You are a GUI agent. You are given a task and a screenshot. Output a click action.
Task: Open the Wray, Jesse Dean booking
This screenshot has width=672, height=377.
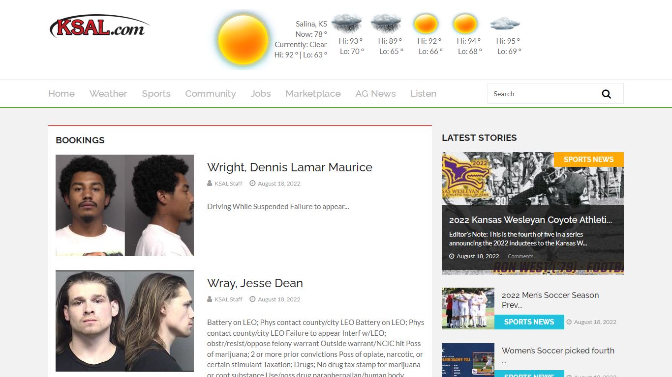[x=255, y=283]
